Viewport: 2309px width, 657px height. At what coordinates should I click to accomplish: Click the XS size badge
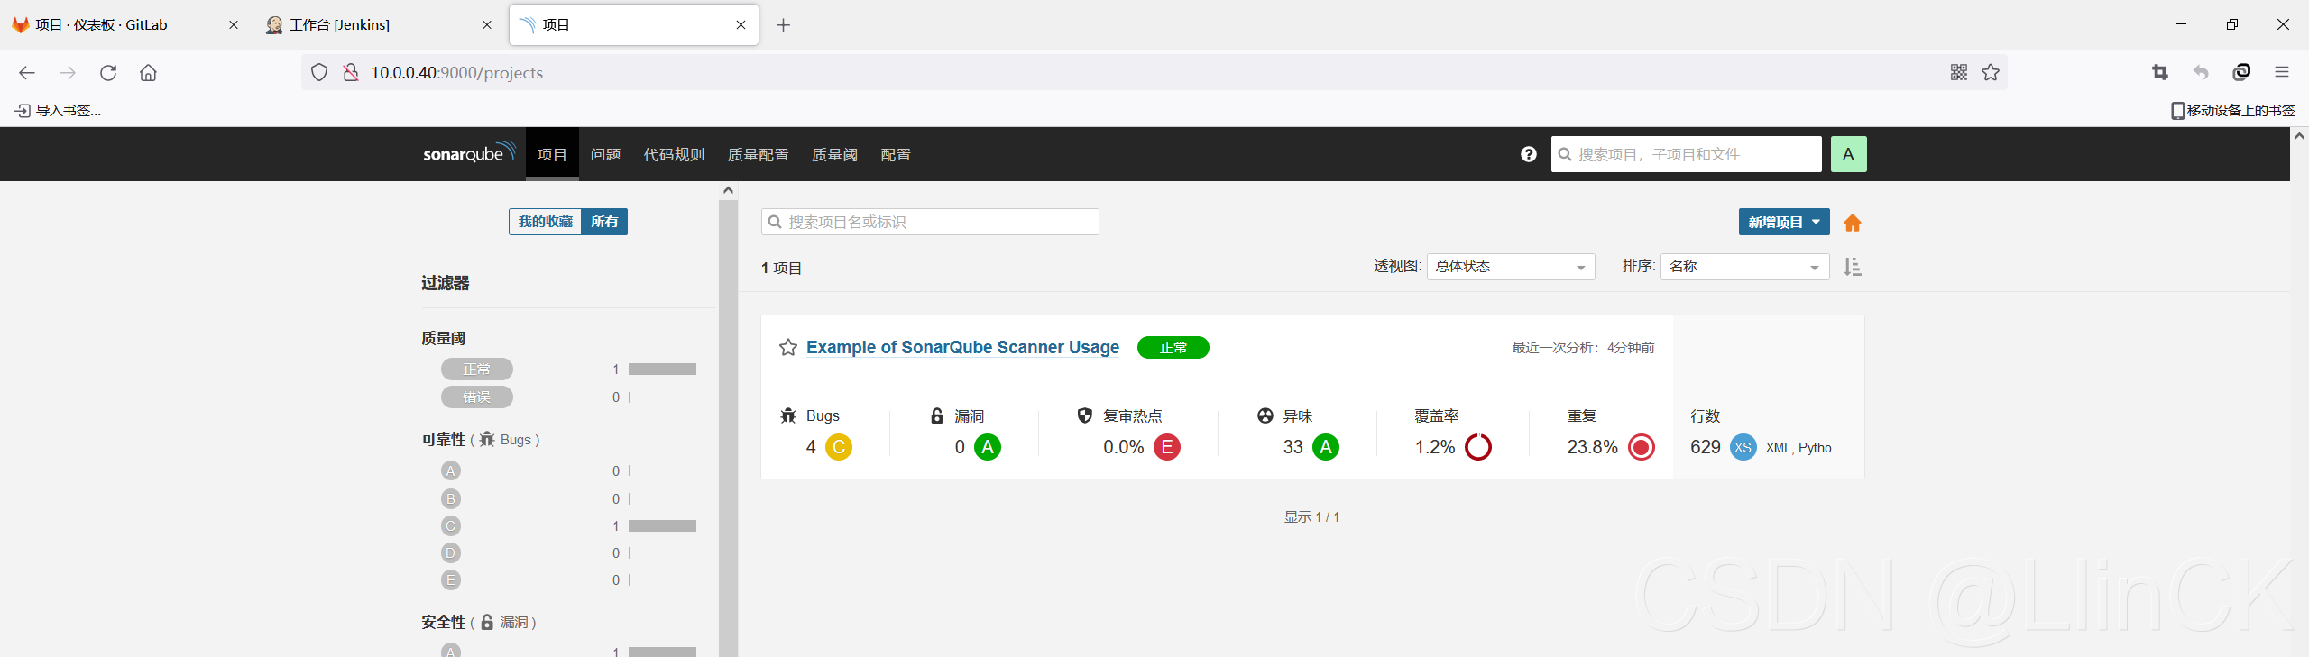pos(1743,447)
